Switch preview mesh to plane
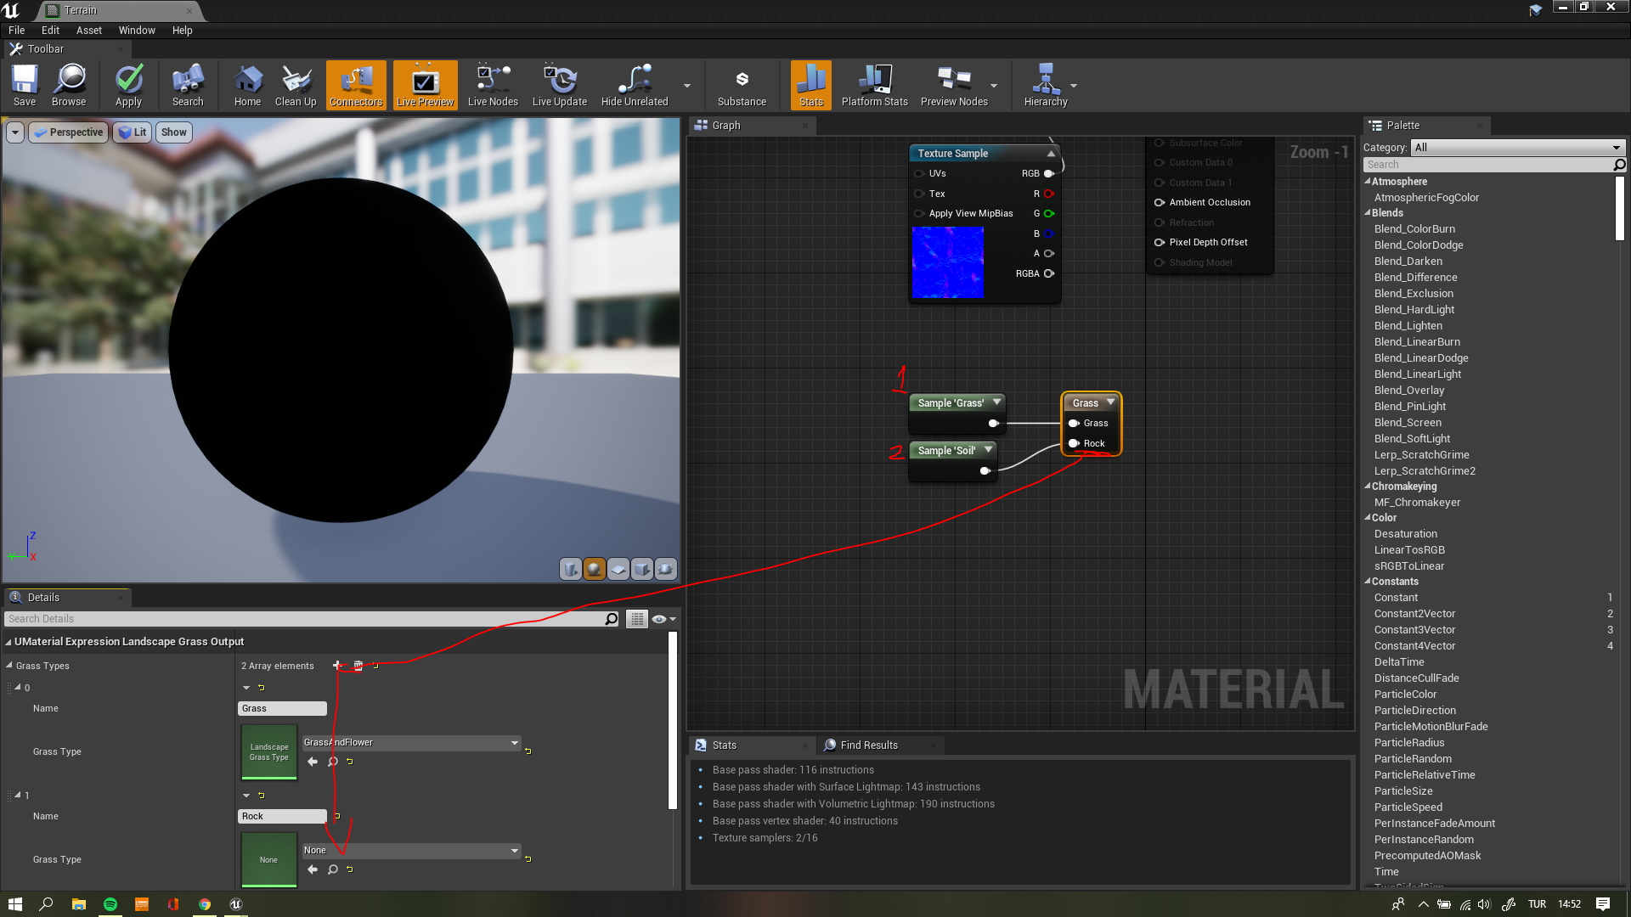Screen dimensions: 1631x917 coord(618,569)
